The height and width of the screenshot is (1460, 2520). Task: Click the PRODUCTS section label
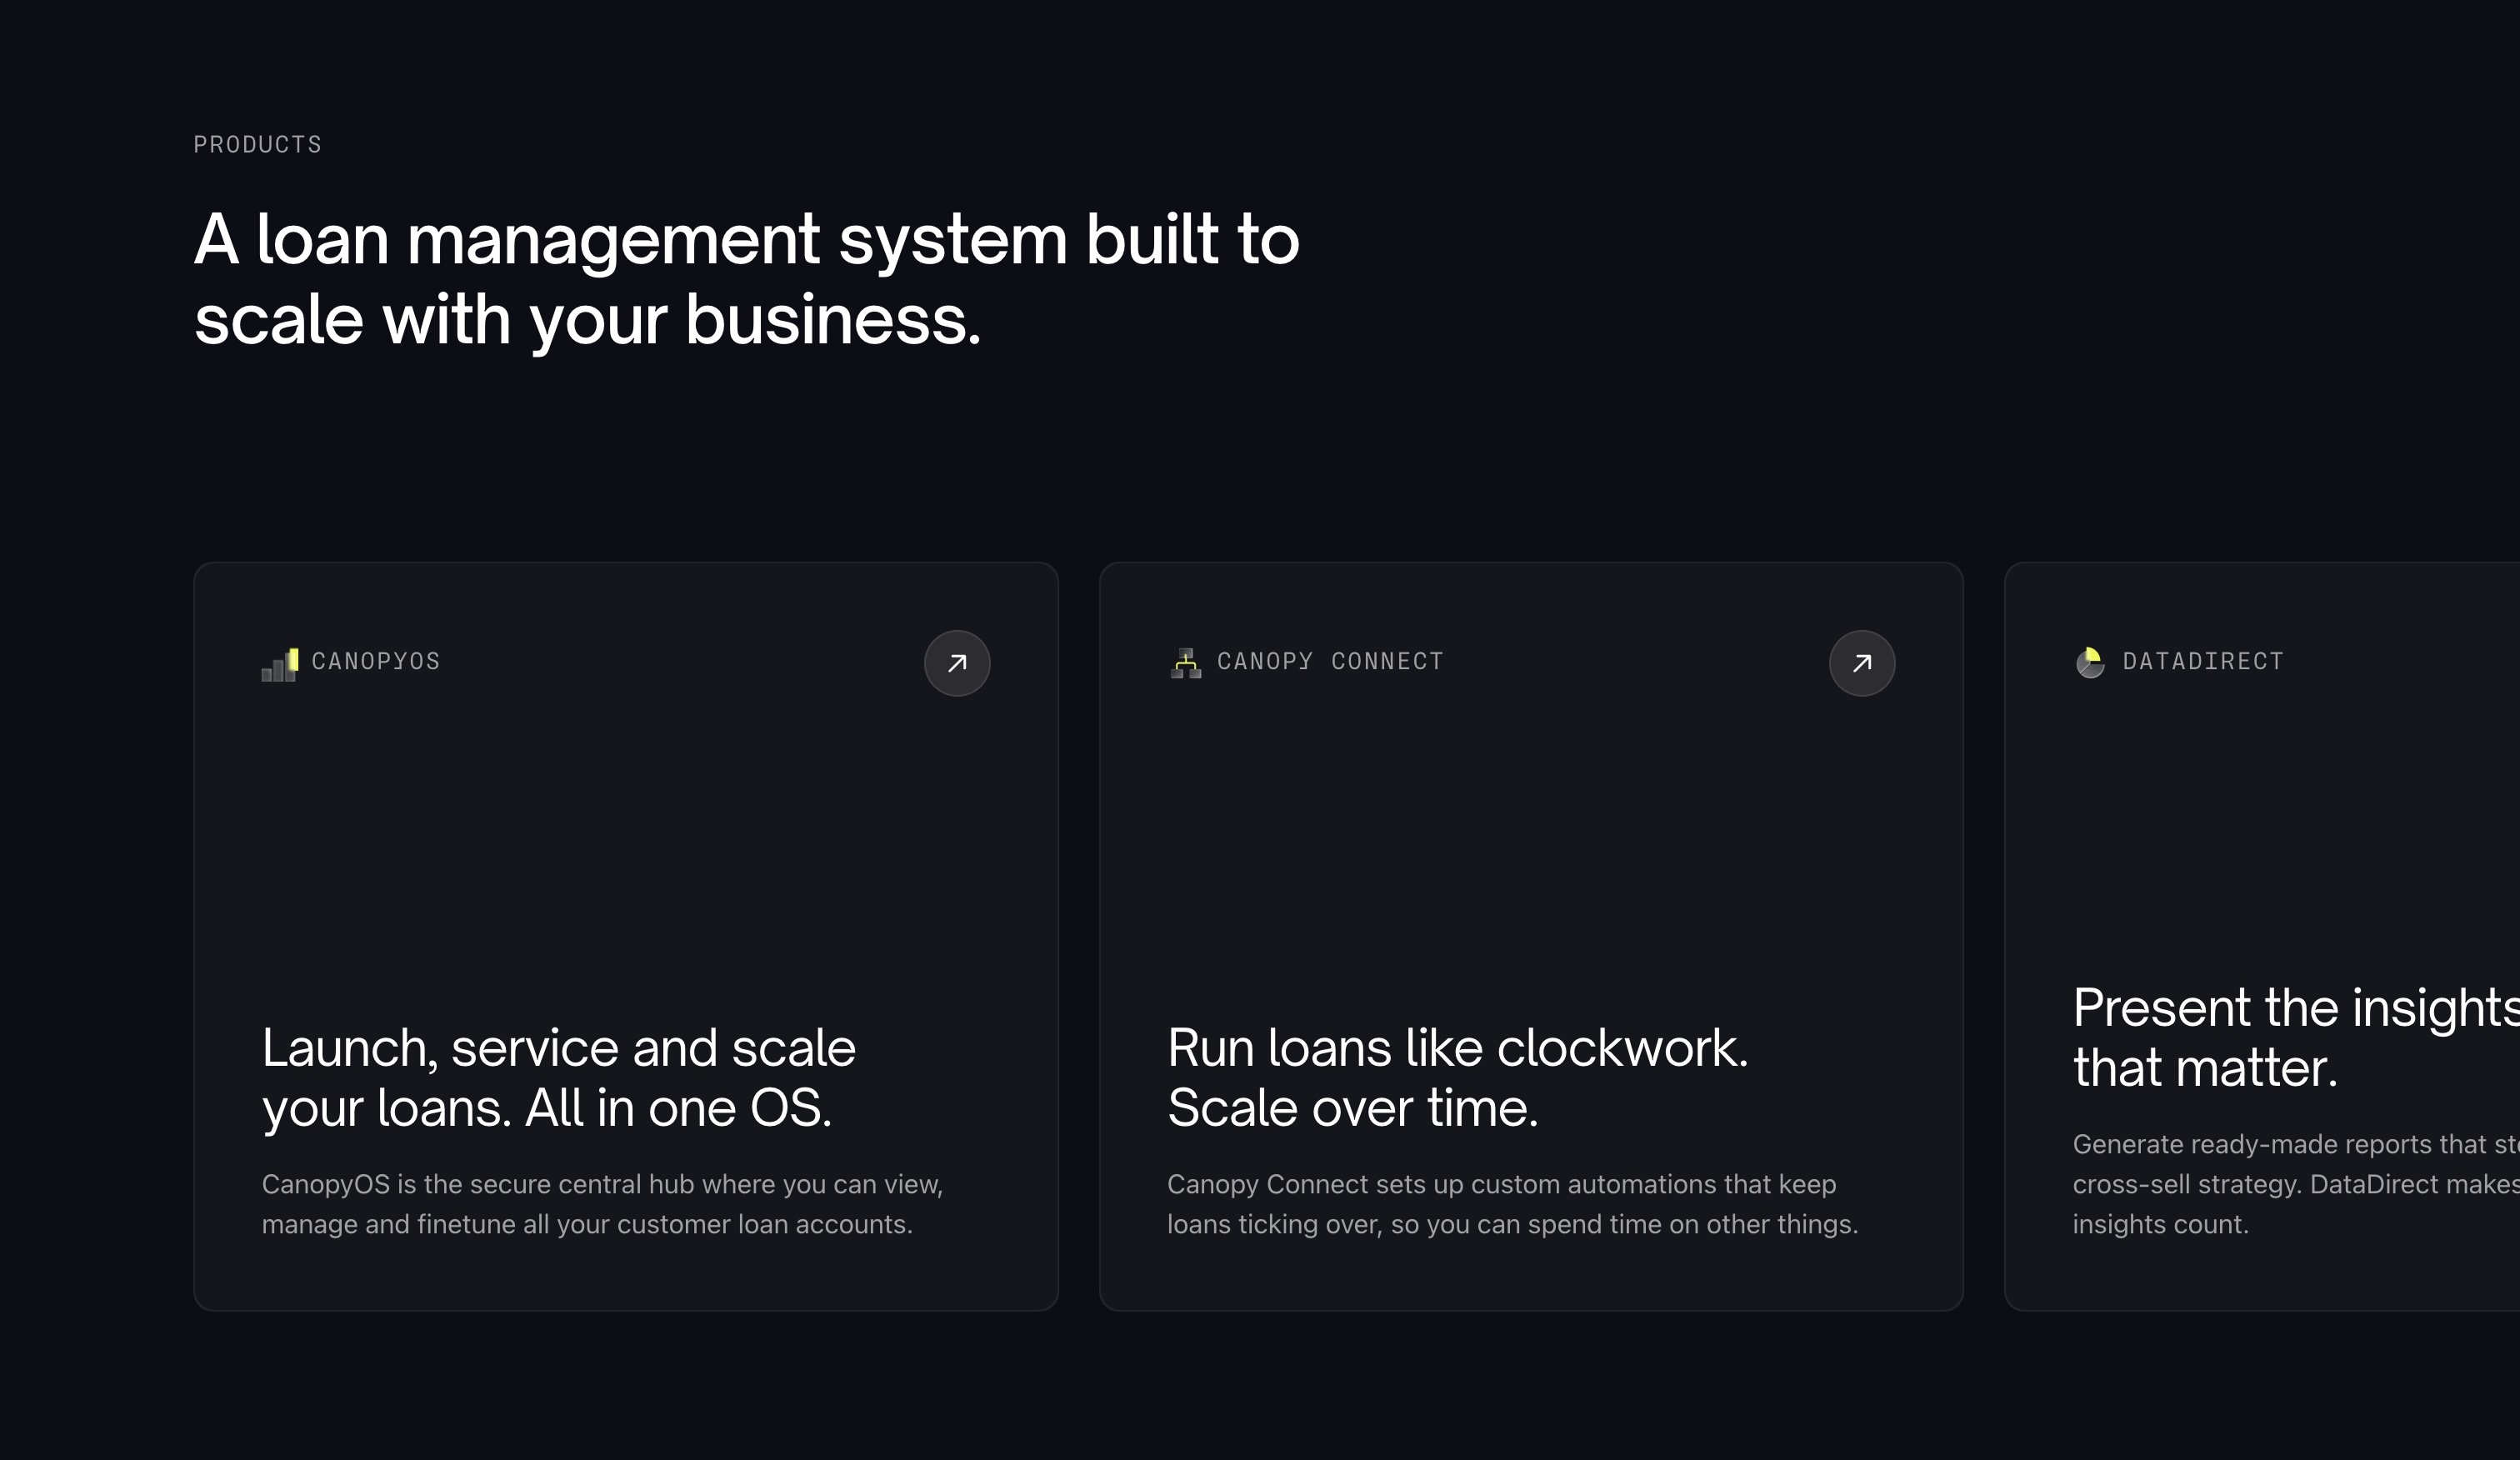tap(258, 145)
